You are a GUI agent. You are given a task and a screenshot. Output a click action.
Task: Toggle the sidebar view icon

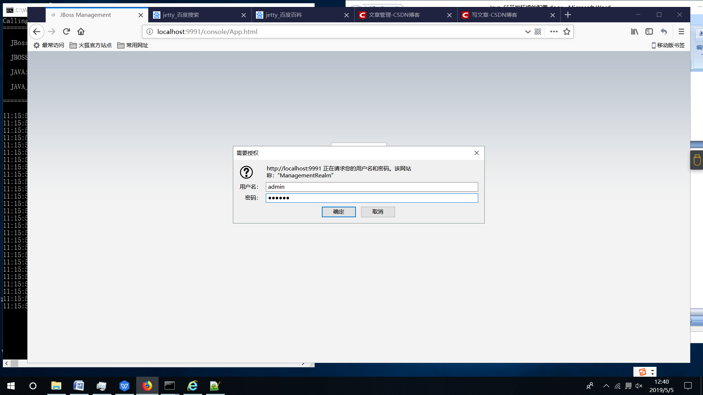coord(649,32)
